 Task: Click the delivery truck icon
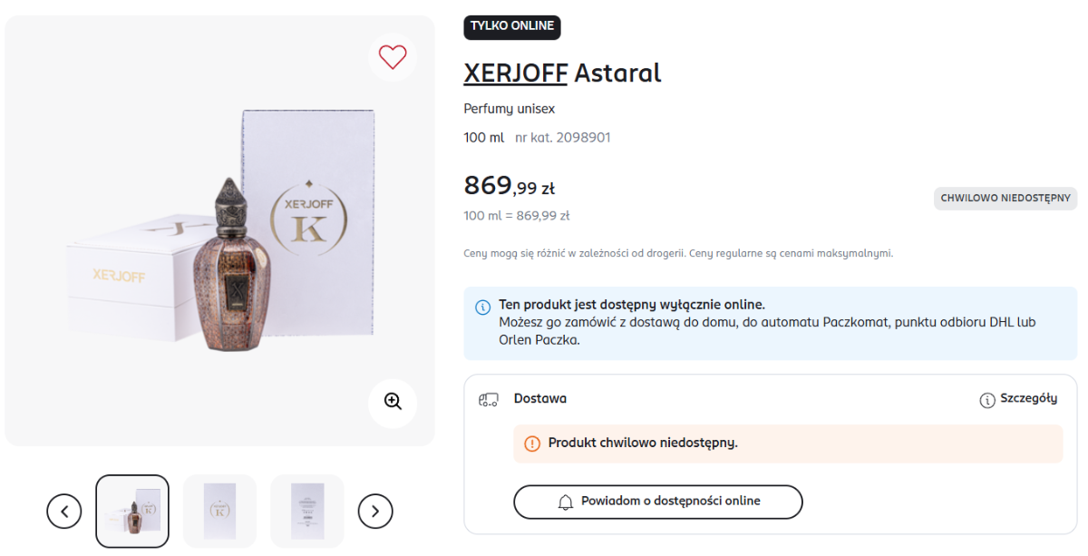[x=489, y=399]
